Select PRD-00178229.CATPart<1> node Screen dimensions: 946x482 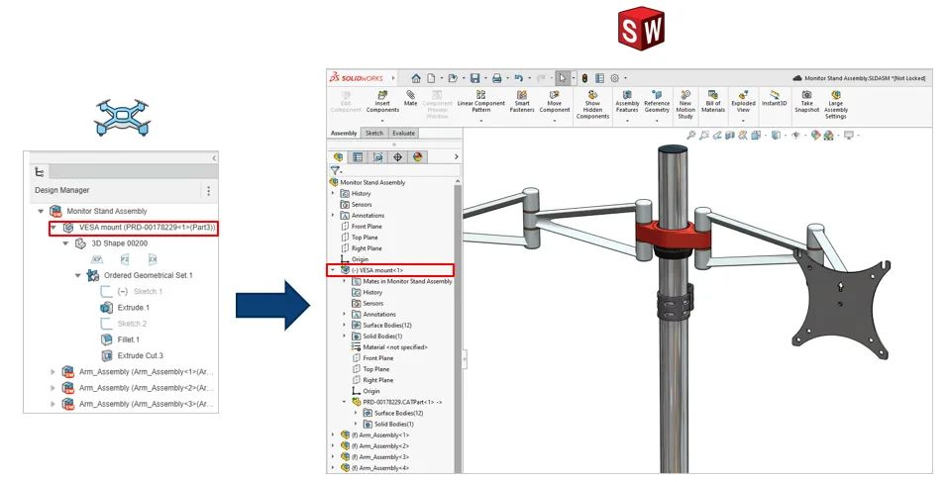coord(402,403)
